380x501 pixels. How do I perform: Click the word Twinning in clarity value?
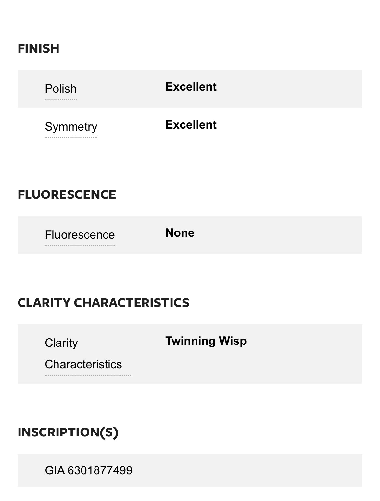(x=190, y=341)
